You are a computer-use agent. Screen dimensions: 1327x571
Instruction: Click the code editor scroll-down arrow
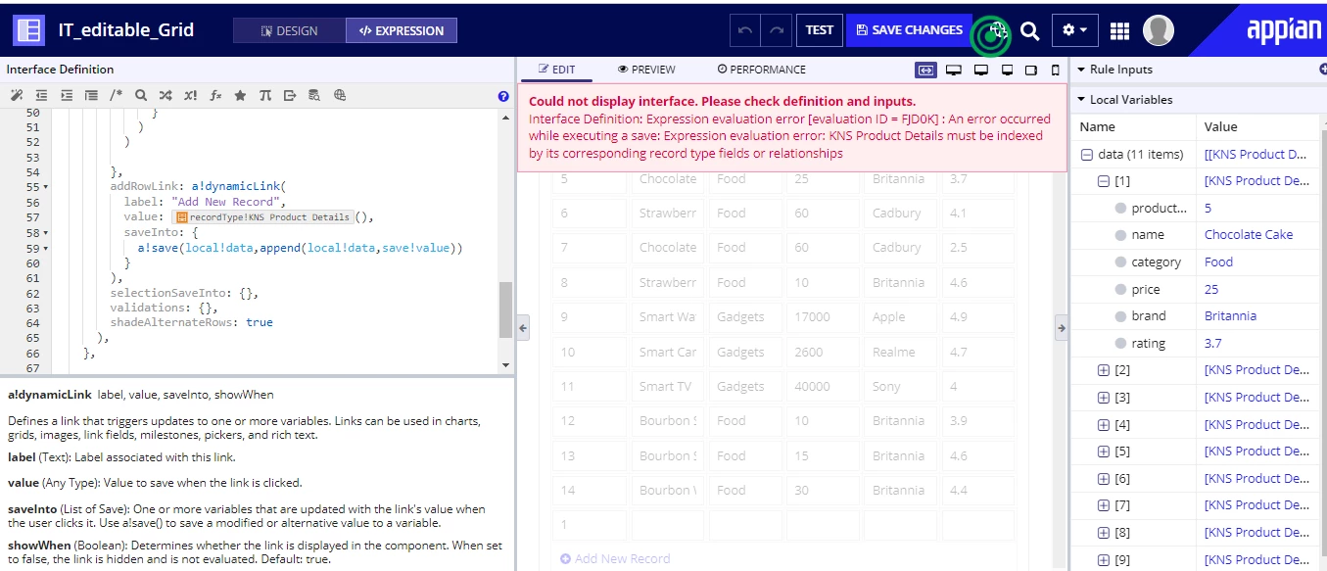click(505, 365)
